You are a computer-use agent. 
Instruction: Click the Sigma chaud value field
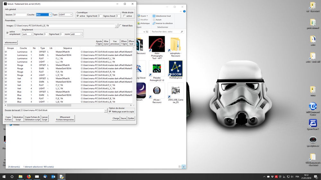point(118,16)
